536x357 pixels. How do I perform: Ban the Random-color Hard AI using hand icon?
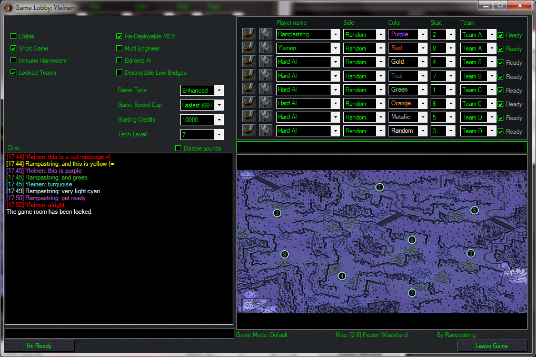click(265, 130)
